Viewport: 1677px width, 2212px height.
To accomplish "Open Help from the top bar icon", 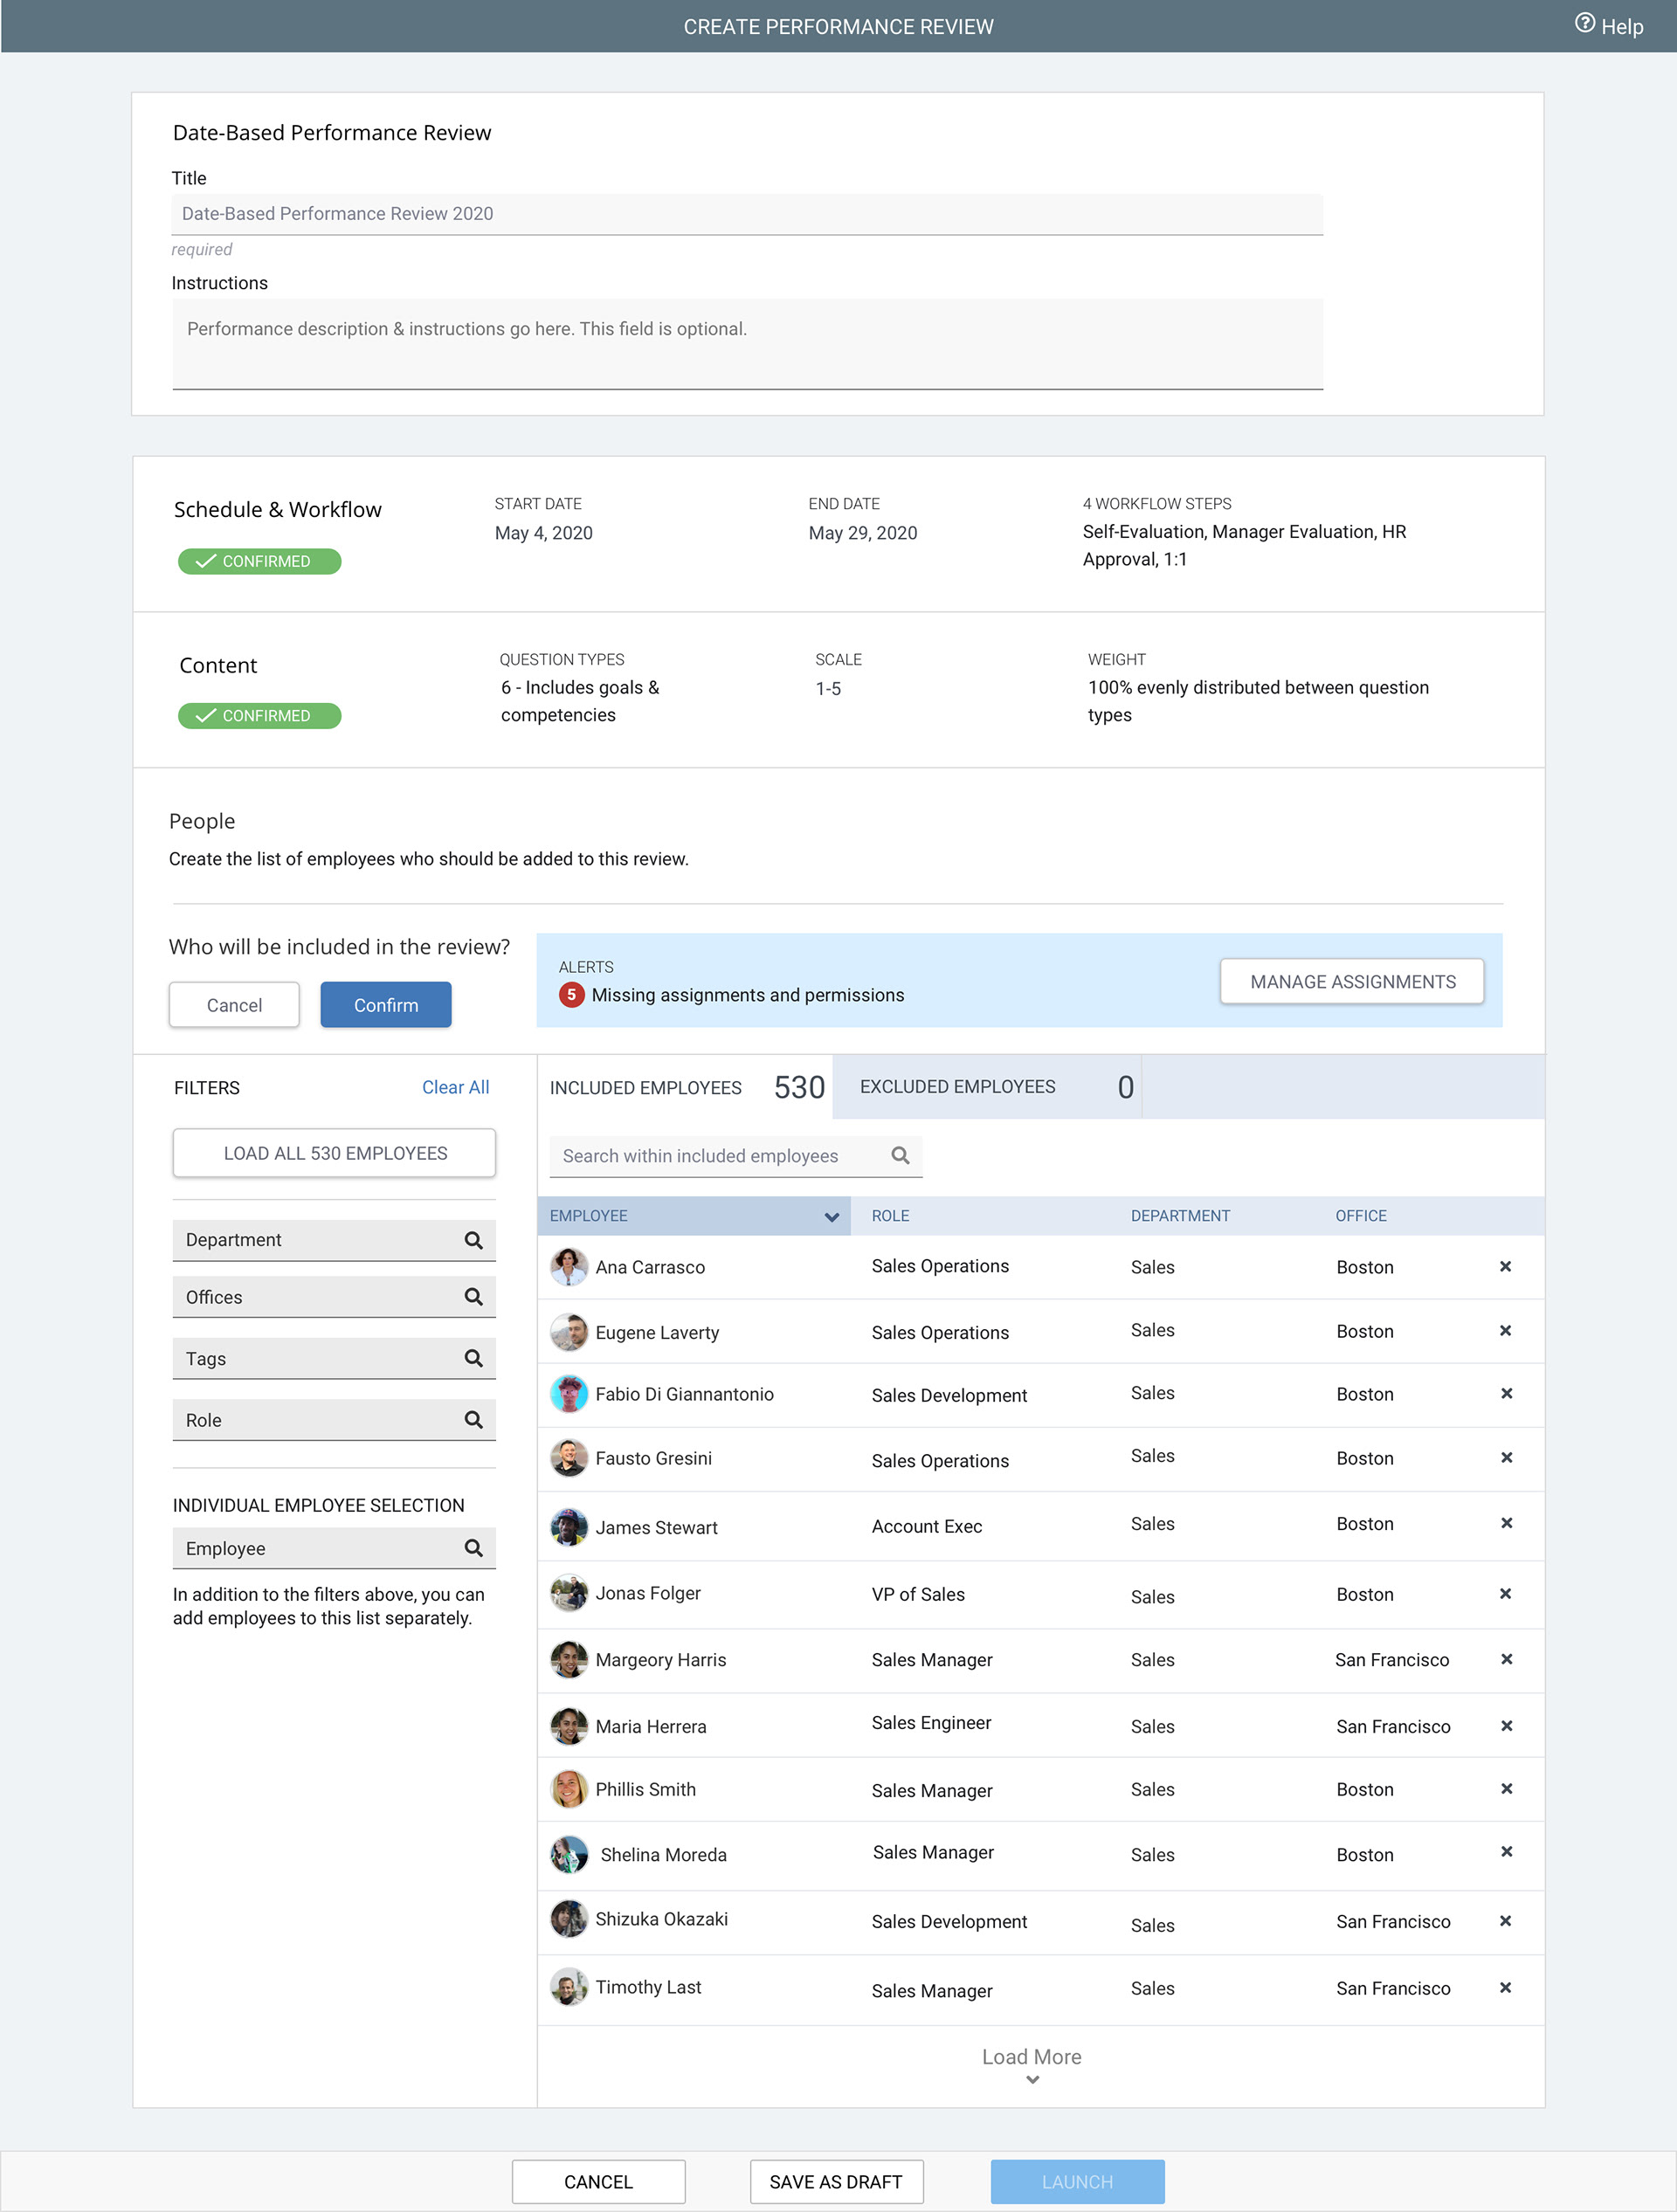I will pos(1584,24).
